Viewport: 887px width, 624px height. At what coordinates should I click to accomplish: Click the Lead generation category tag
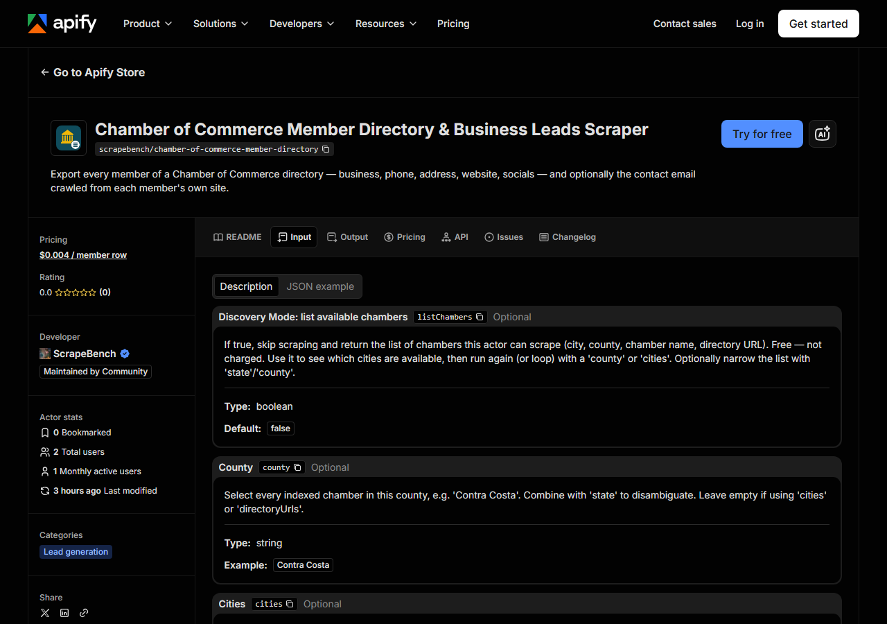pos(76,552)
